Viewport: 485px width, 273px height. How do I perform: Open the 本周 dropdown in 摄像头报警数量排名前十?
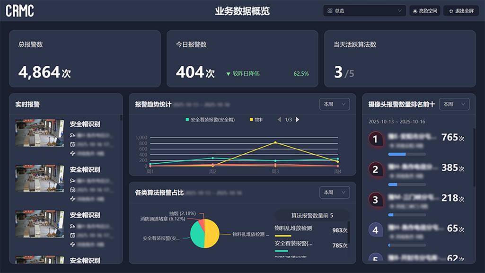pyautogui.click(x=454, y=104)
